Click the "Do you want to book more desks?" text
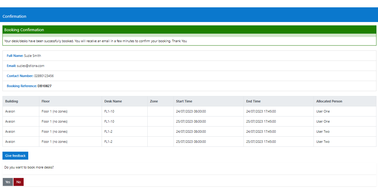Screen dimensions: 378x196 click(x=29, y=167)
